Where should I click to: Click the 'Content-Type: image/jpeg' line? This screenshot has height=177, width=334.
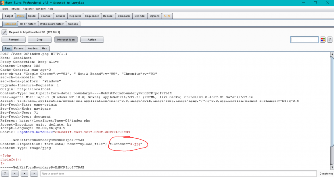pos(26,148)
